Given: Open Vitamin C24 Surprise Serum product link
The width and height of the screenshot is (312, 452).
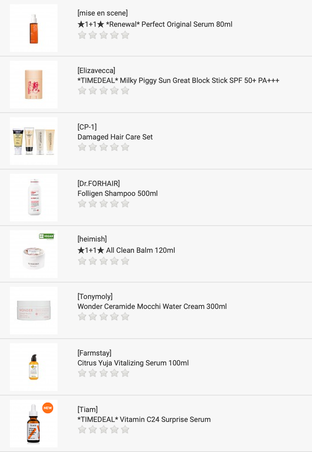Looking at the screenshot, I should (144, 420).
